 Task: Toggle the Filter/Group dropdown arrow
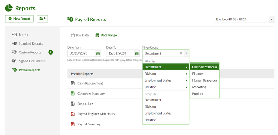click(186, 53)
